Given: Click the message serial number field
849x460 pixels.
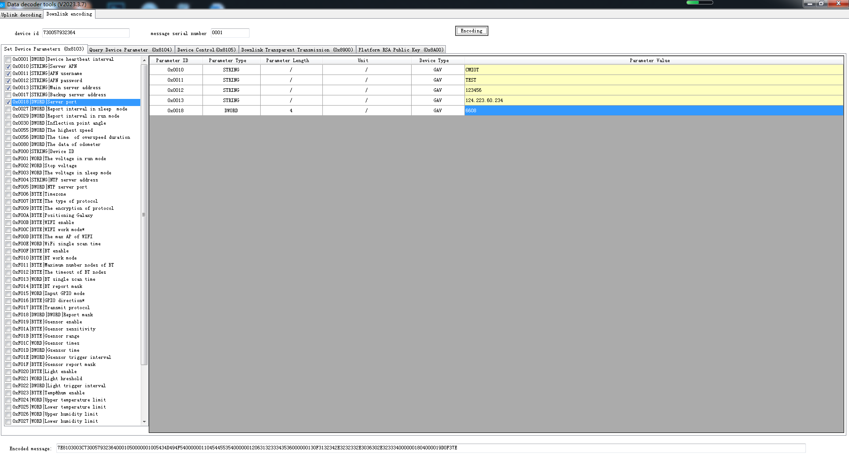Looking at the screenshot, I should tap(230, 33).
